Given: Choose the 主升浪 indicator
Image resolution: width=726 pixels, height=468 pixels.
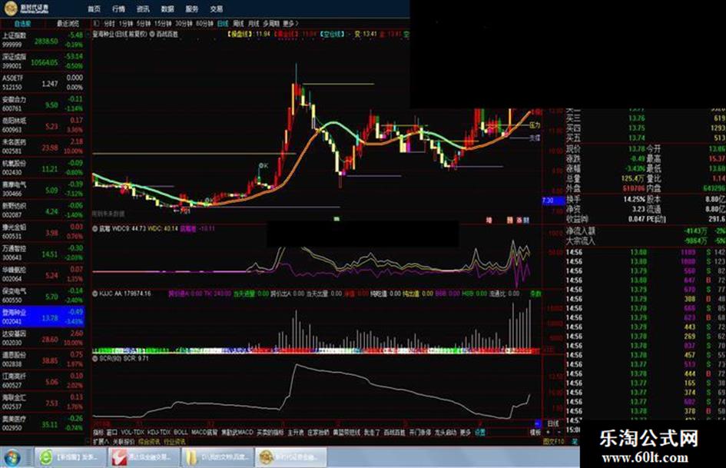Looking at the screenshot, I should point(296,433).
